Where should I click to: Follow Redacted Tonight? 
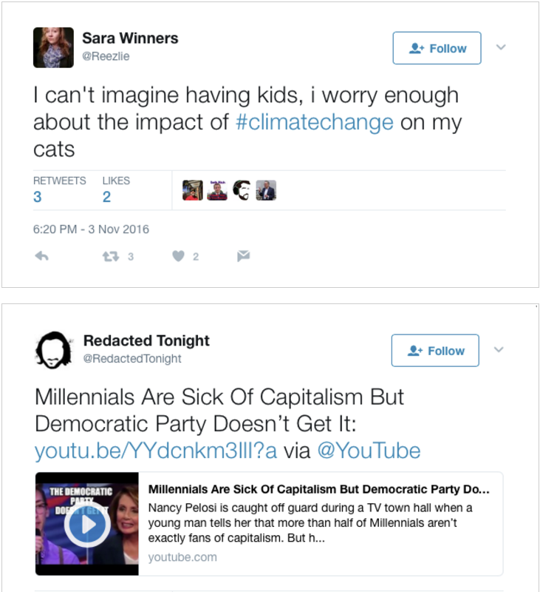pos(435,351)
